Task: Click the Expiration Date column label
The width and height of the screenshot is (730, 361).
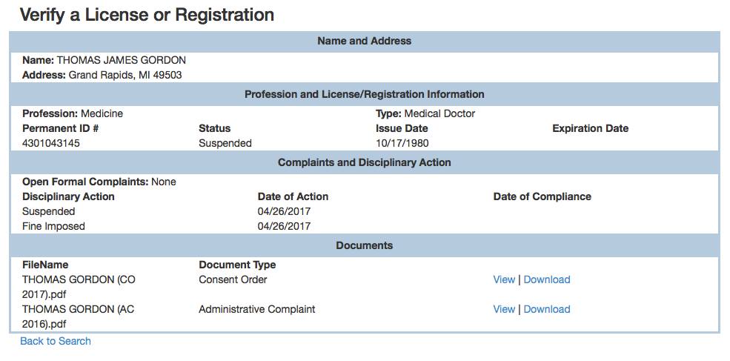Action: pos(591,128)
